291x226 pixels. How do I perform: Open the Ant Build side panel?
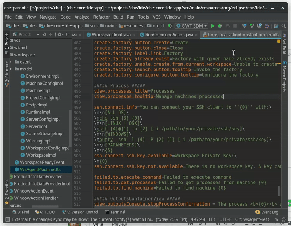click(284, 44)
